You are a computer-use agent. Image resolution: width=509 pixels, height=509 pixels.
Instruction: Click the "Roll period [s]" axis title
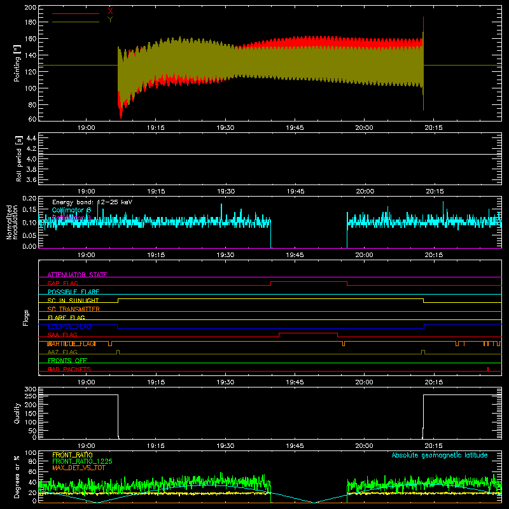pos(18,158)
